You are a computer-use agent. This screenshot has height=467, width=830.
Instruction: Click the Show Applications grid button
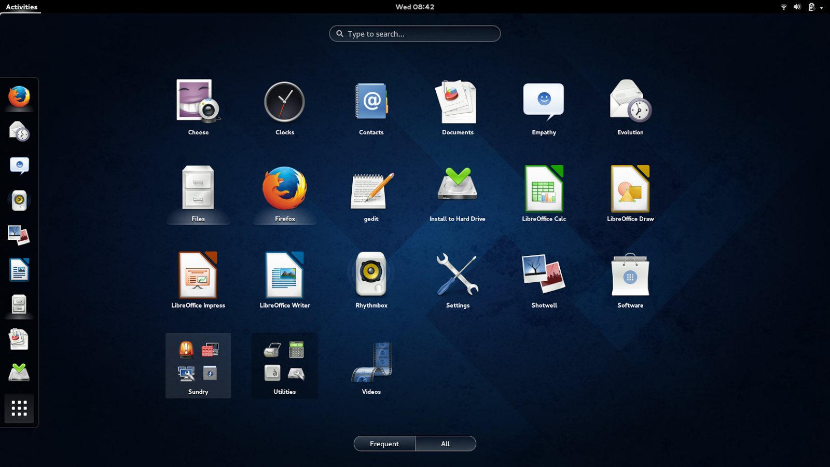click(x=19, y=408)
